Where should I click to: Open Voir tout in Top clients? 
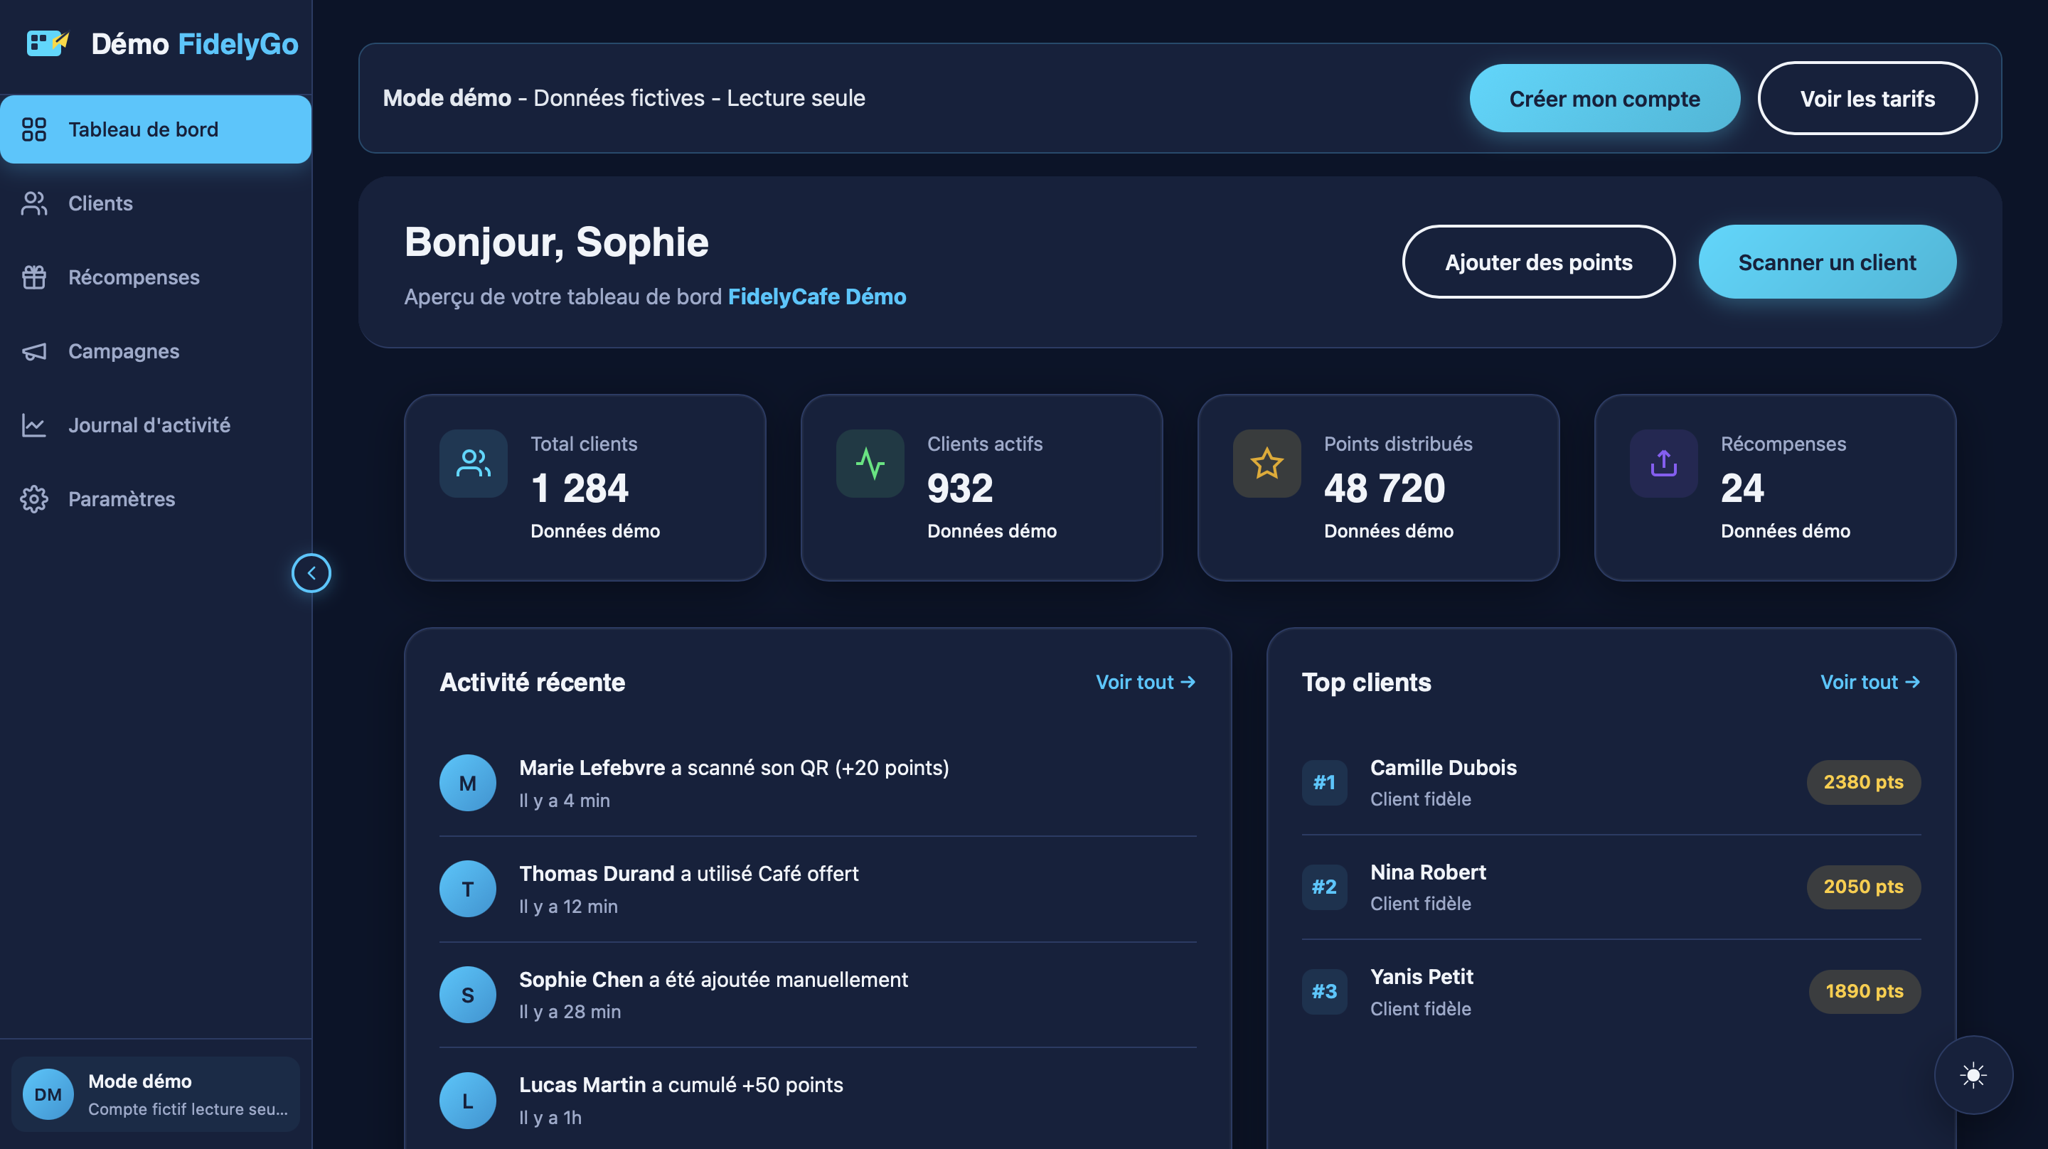pyautogui.click(x=1870, y=683)
